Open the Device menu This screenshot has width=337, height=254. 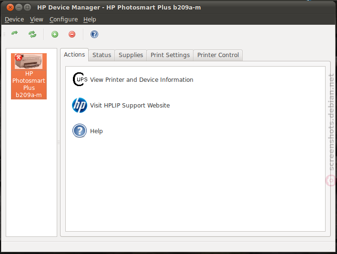click(14, 20)
